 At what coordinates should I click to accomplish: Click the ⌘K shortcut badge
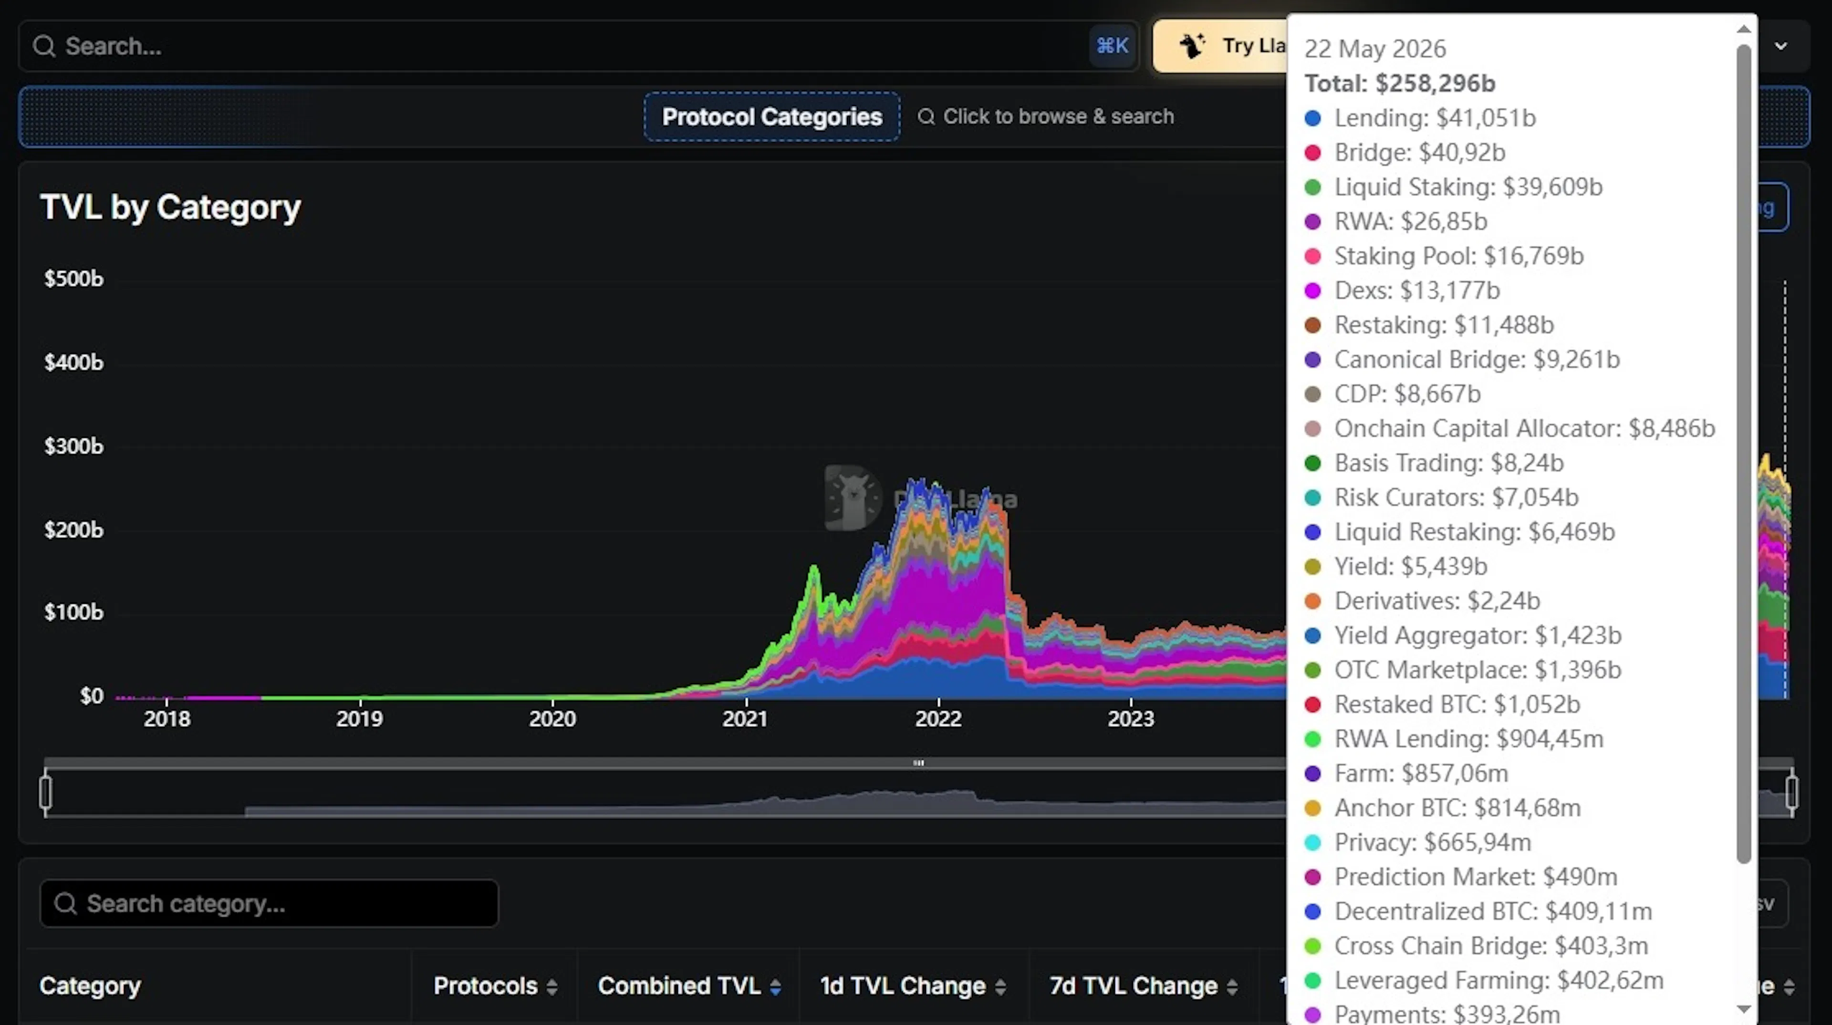pos(1112,46)
